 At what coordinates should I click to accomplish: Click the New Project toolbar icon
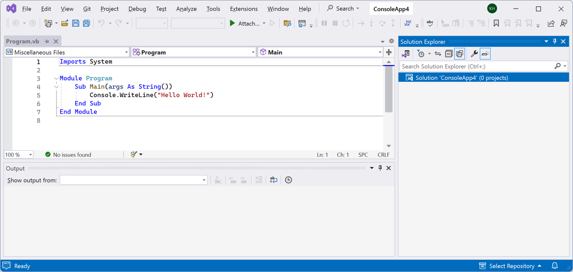point(48,23)
